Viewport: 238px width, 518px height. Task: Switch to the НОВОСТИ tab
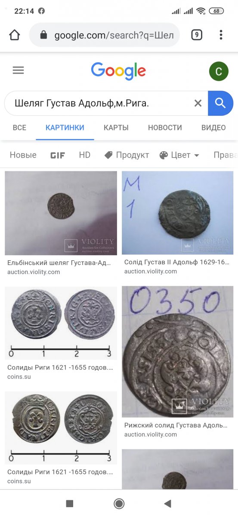click(165, 127)
